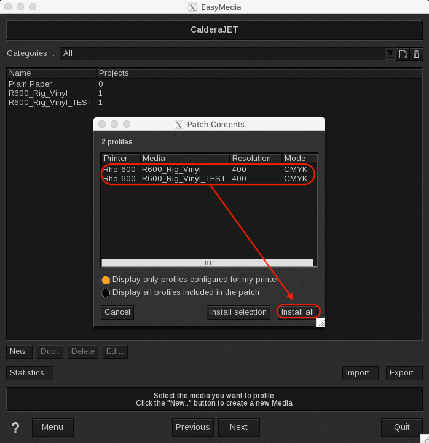Click Cancel in Patch Contents dialog

[117, 312]
